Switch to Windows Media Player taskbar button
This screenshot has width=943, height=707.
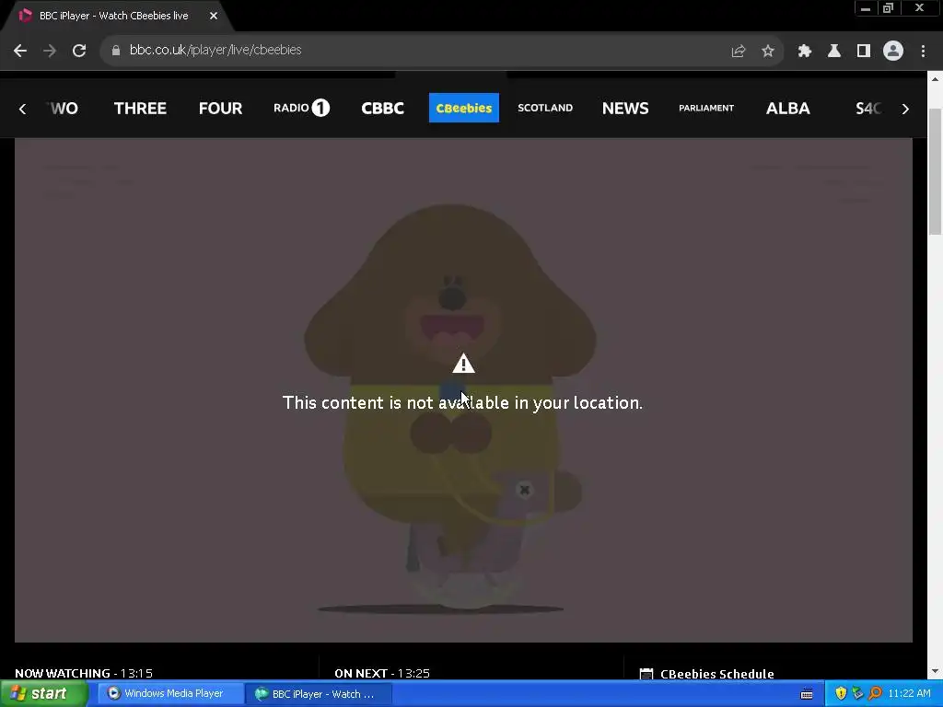pyautogui.click(x=169, y=693)
